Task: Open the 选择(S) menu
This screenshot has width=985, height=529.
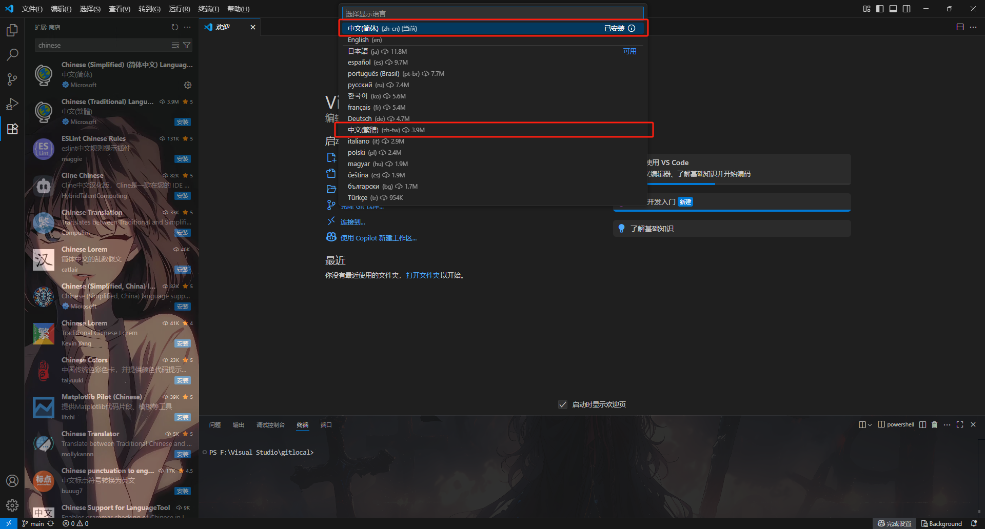Action: [x=90, y=9]
